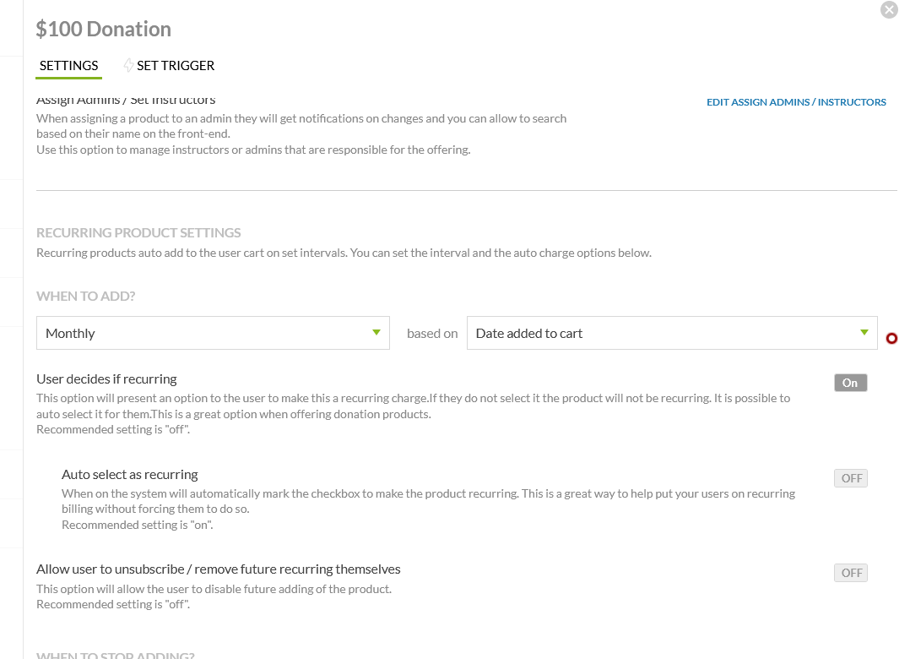
Task: Click the User decides if recurring label
Action: 106,379
